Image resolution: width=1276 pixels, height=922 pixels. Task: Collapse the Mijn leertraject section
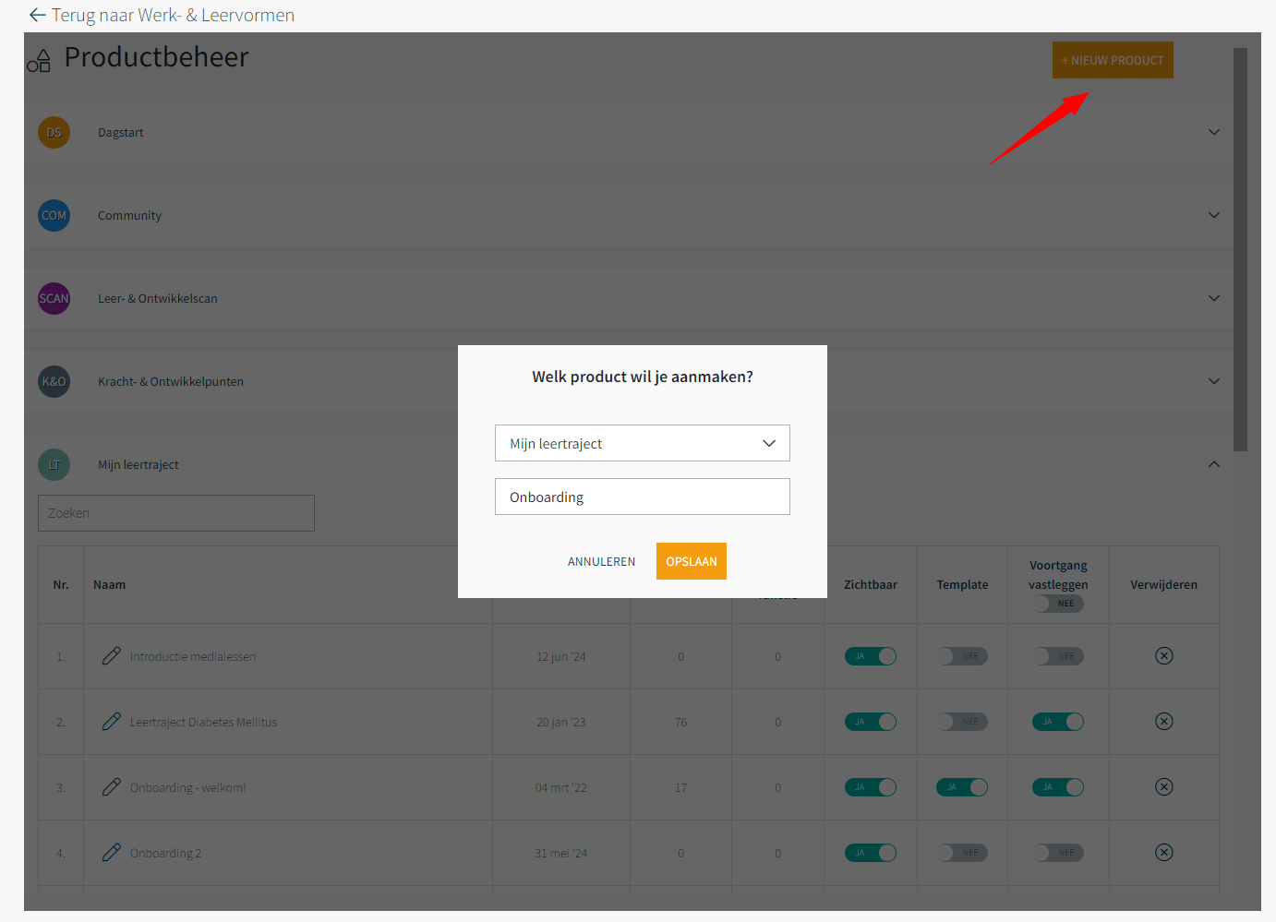click(1213, 464)
